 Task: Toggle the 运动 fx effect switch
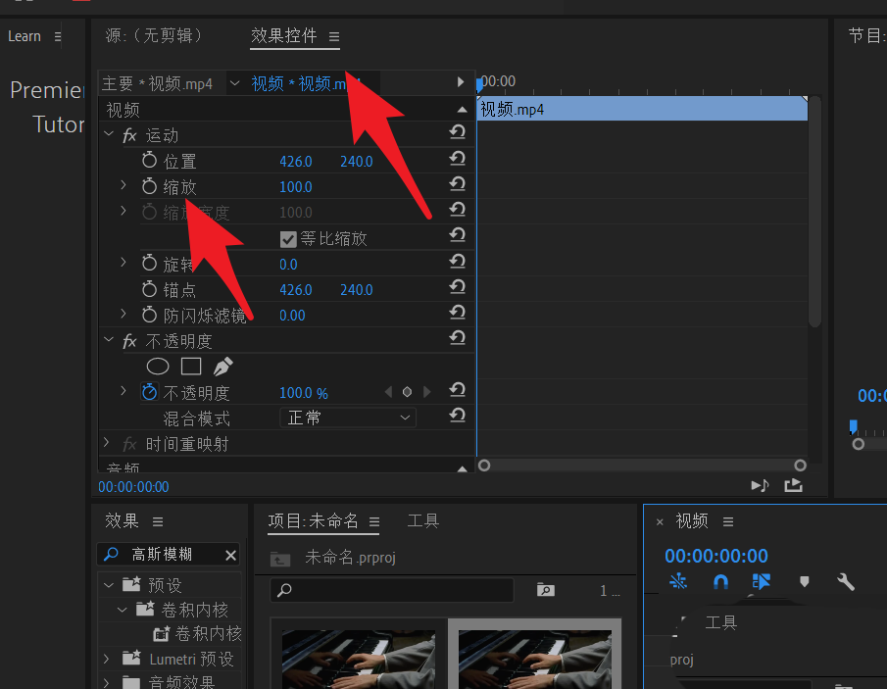130,136
